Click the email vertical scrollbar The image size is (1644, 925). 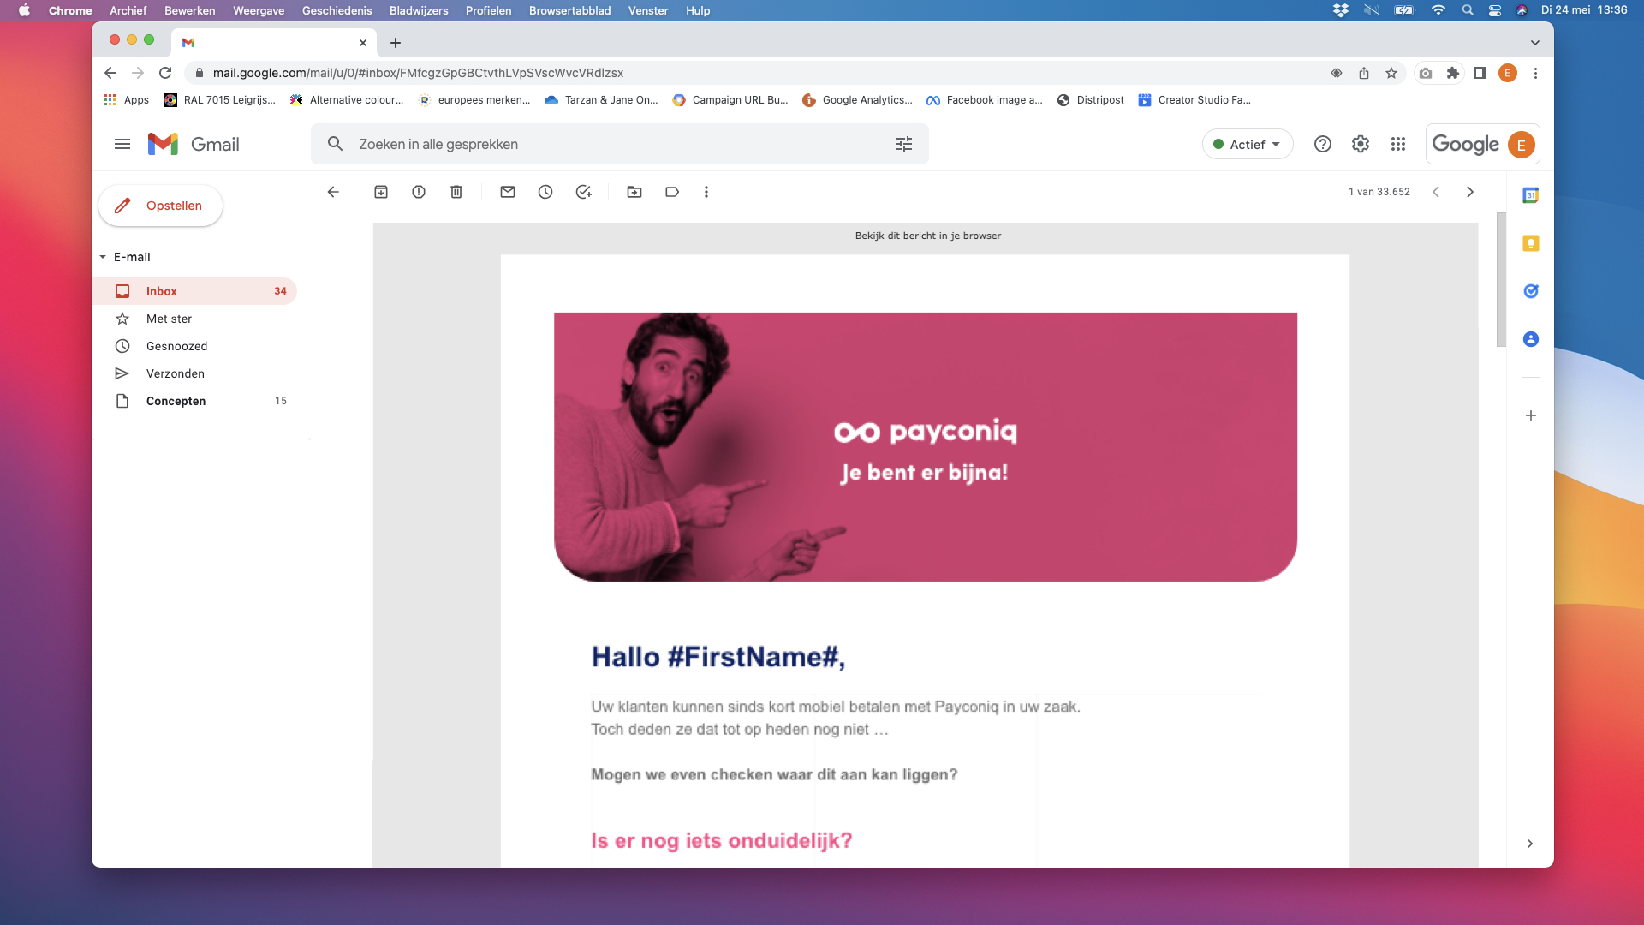point(1501,280)
